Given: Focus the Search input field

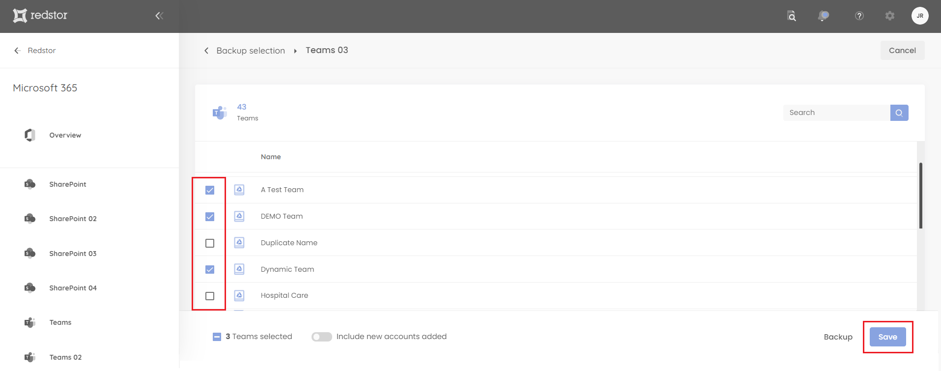Looking at the screenshot, I should click(x=836, y=113).
